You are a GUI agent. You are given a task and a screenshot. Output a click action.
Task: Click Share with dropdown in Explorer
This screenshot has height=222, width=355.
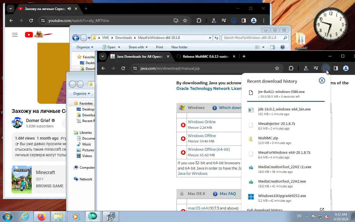tap(138, 47)
